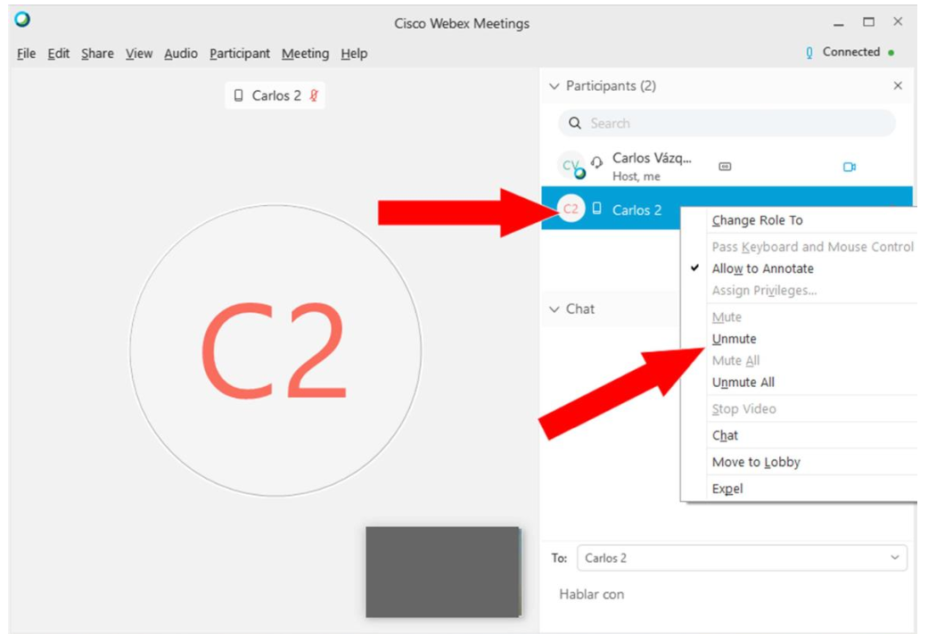
Task: Click the C2 avatar in participant list
Action: pos(571,210)
